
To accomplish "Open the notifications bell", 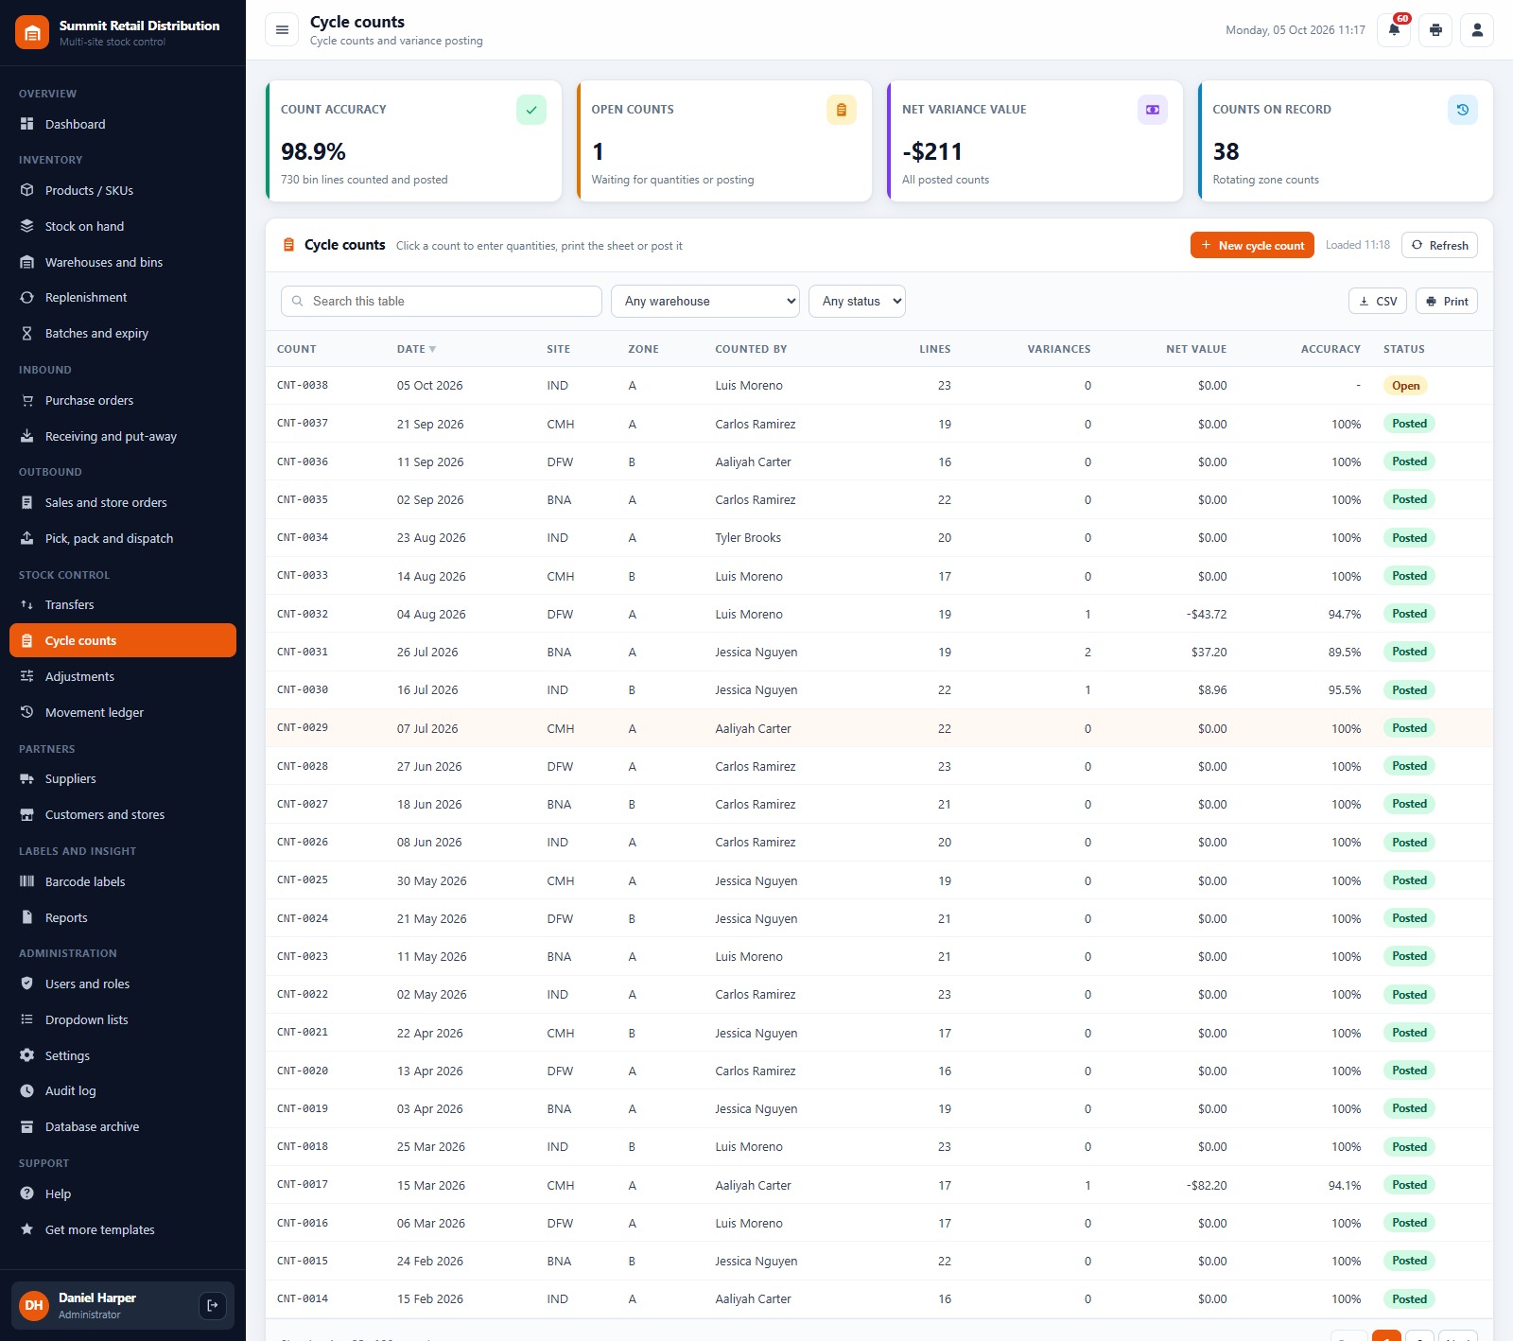I will [1394, 30].
